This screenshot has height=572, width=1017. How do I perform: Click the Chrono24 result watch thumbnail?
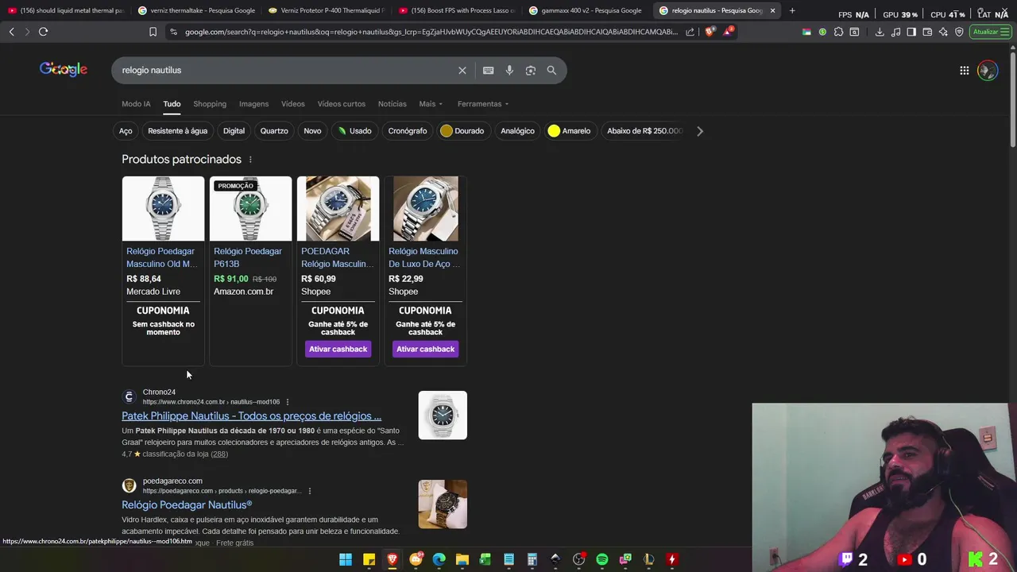[443, 415]
